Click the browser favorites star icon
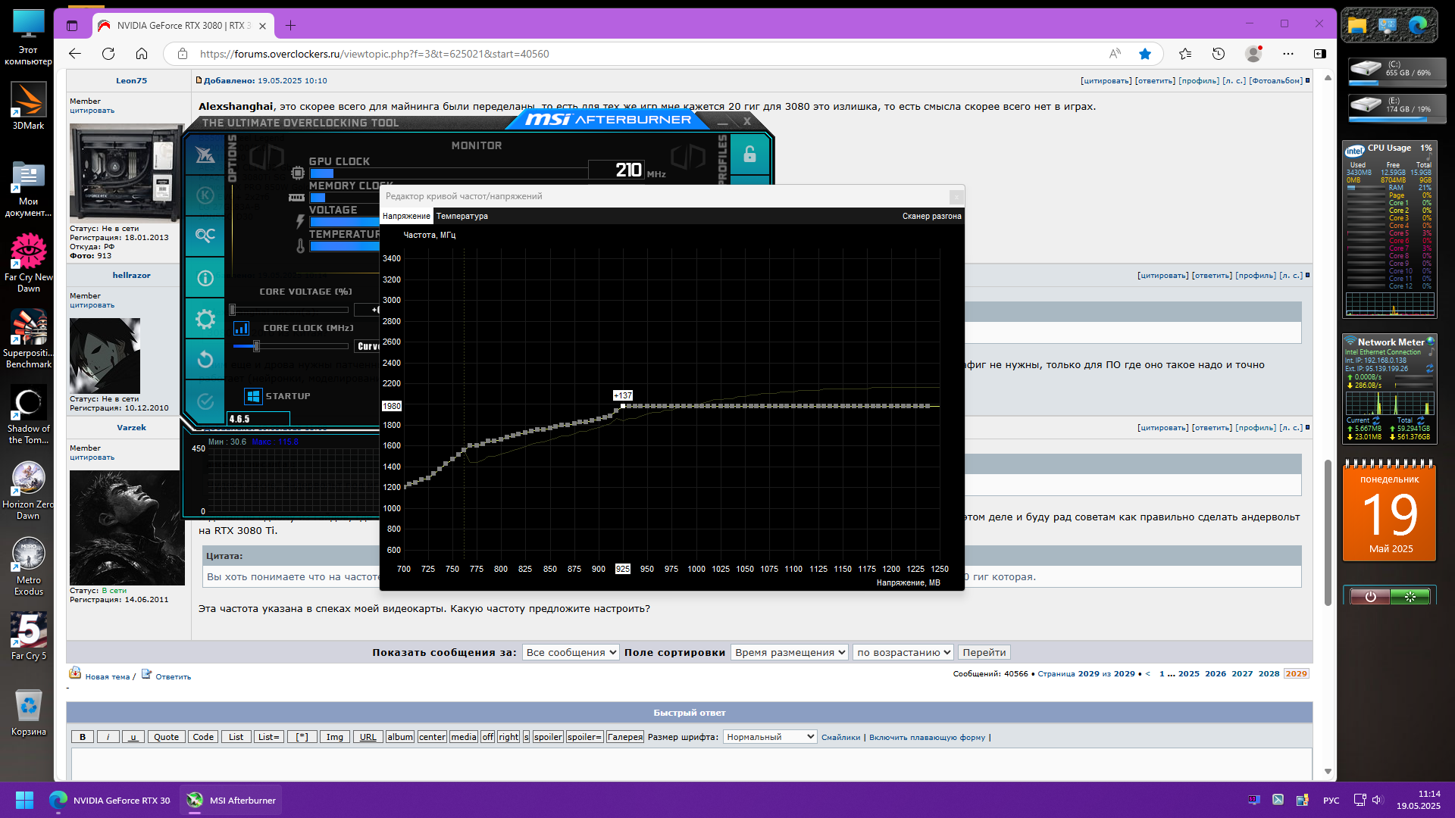The width and height of the screenshot is (1455, 818). pos(1144,54)
